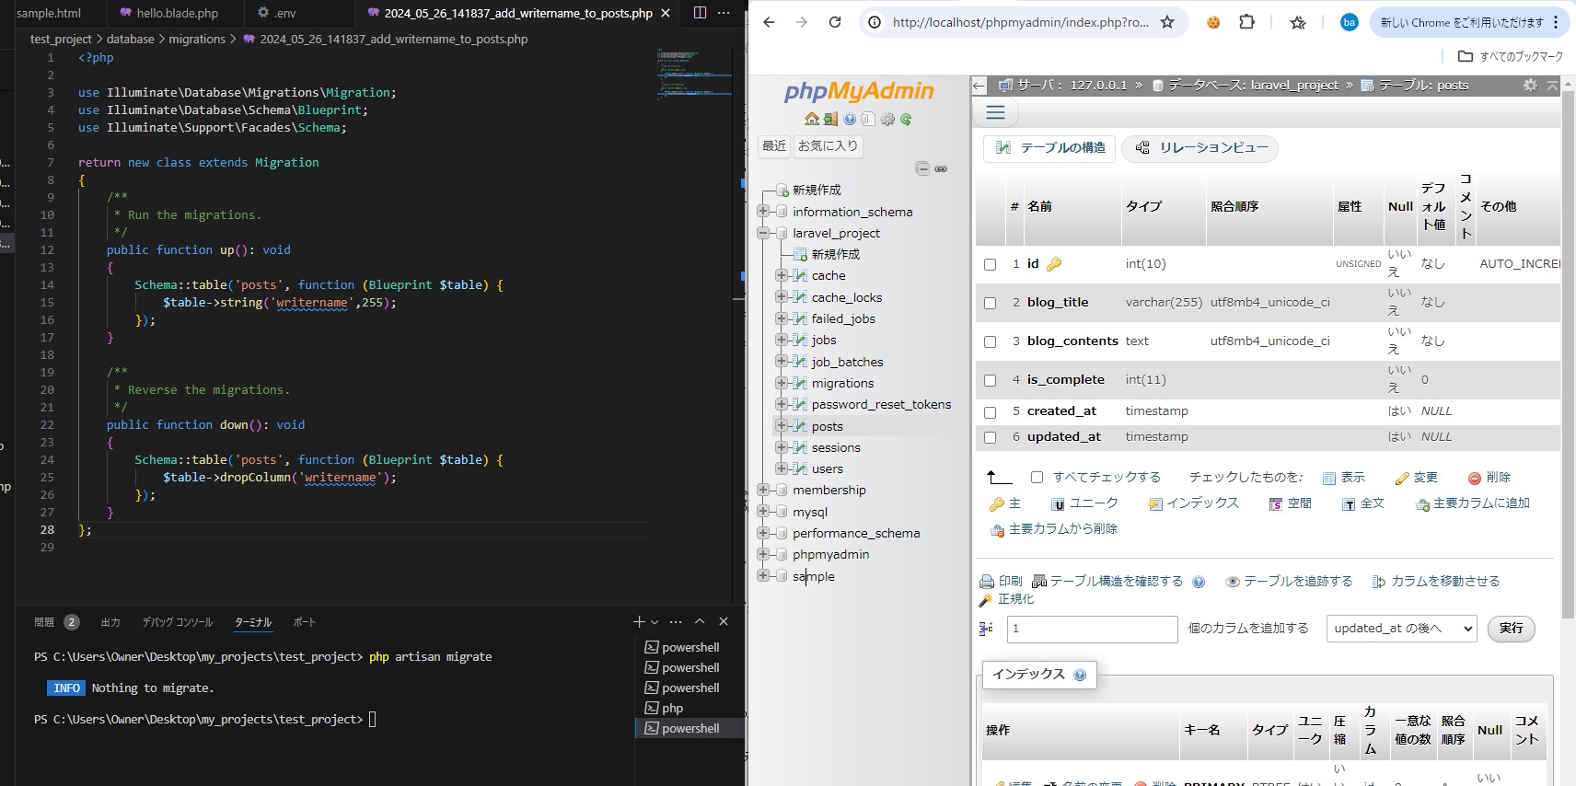Screen dimensions: 1576x786
Task: Open Chrome extensions puzzle icon
Action: tap(1246, 22)
